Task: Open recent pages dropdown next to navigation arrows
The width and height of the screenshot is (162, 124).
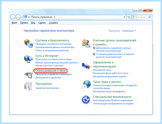Action: pyautogui.click(x=22, y=17)
